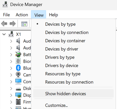This screenshot has height=109, width=117.
Task: Choose Resources by connection
Action: (69, 82)
